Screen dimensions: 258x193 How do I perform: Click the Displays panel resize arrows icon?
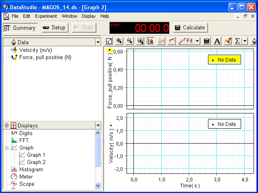[6, 125]
